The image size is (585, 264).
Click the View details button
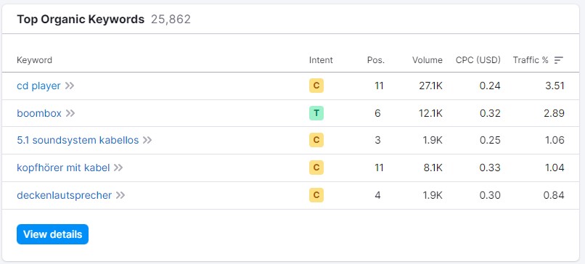click(52, 234)
